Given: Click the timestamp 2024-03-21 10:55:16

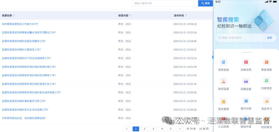Looking at the screenshot, I should point(185,32).
